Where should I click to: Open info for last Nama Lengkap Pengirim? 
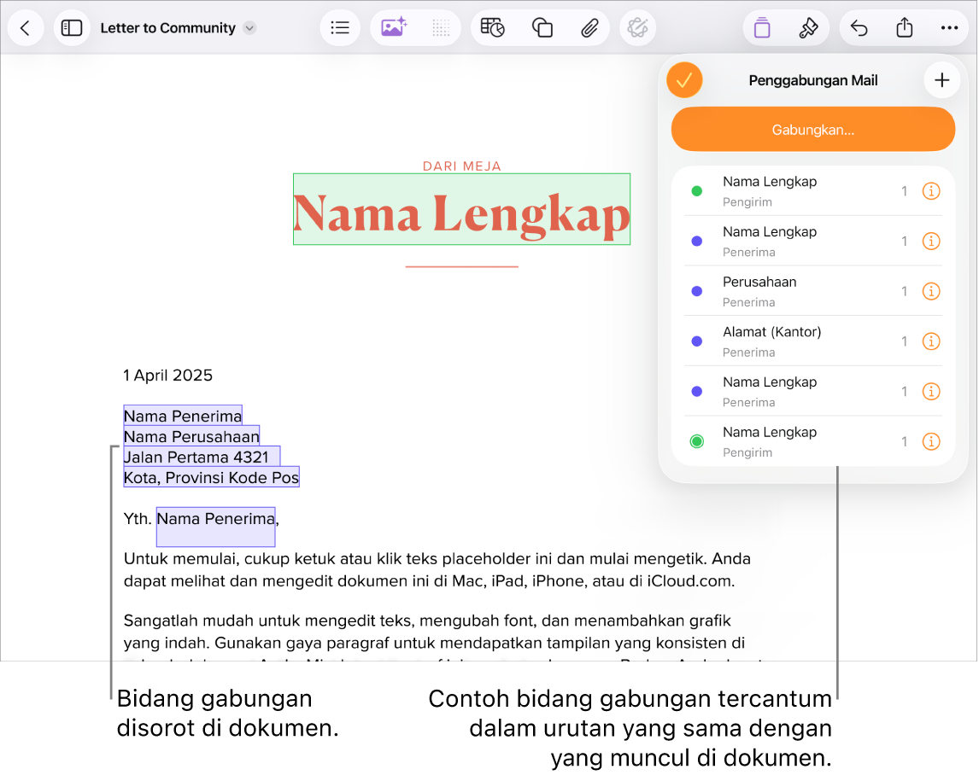[931, 441]
